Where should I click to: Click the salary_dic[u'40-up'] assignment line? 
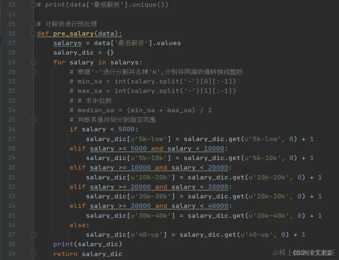196,235
